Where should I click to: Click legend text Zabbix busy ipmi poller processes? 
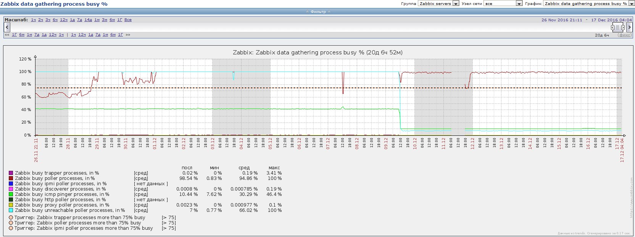tap(60, 184)
